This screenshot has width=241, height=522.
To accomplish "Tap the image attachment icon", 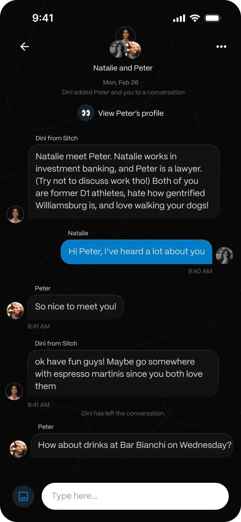I will 23,496.
